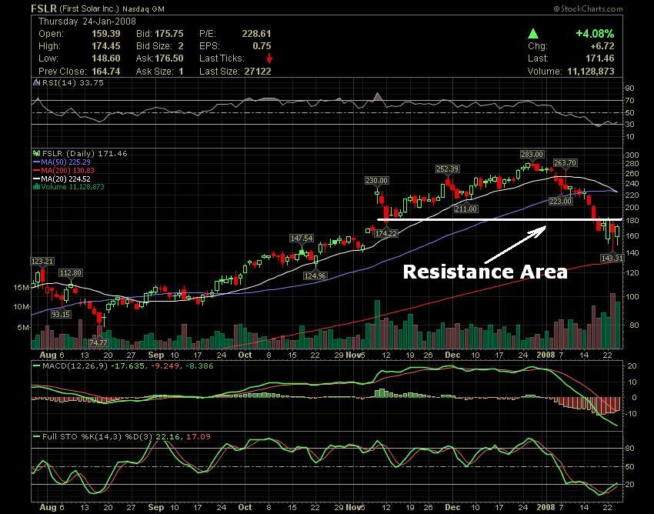Select the Bid value 175.75
This screenshot has height=514, width=654.
(x=169, y=34)
